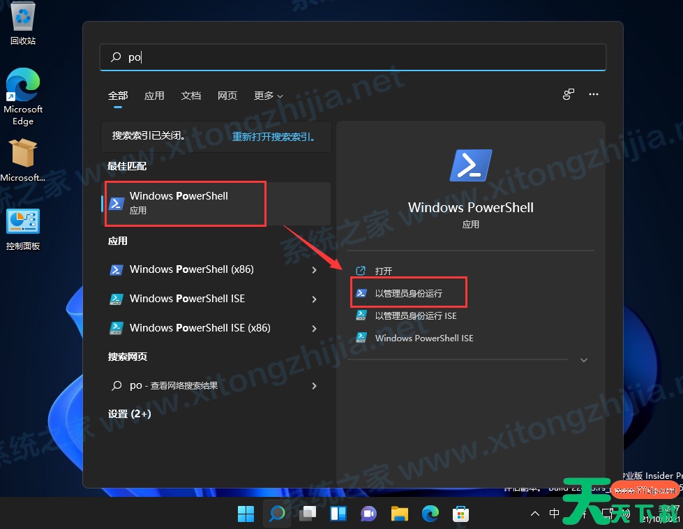683x529 pixels.
Task: Open File Explorer from the taskbar
Action: pyautogui.click(x=400, y=514)
